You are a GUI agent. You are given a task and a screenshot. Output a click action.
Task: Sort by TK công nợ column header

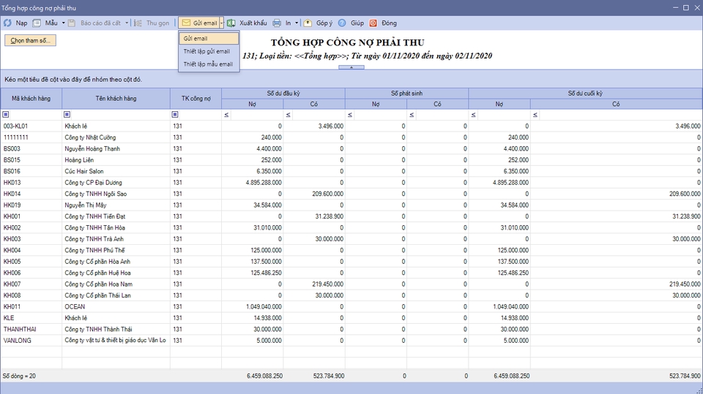pyautogui.click(x=196, y=99)
